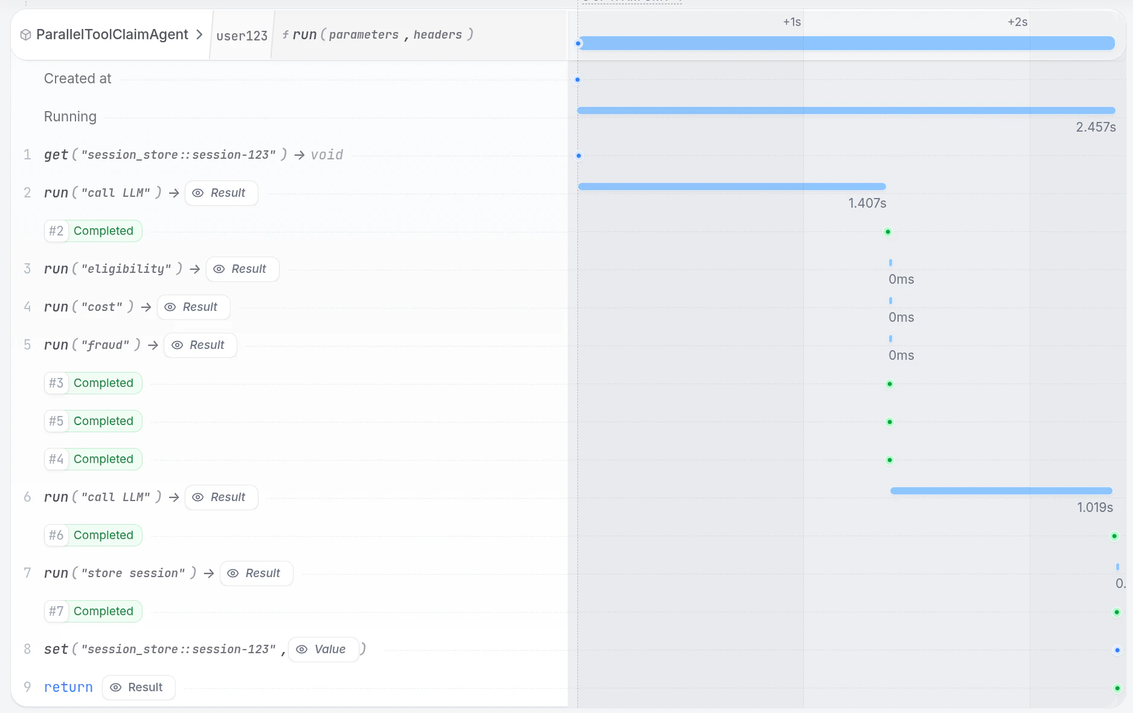The image size is (1133, 713).
Task: Click the +1s timeline tick label
Action: pyautogui.click(x=792, y=22)
